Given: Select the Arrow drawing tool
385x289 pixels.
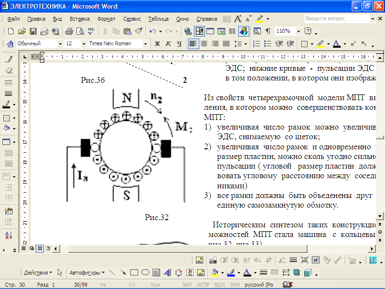Looking at the screenshot, I should point(123,273).
